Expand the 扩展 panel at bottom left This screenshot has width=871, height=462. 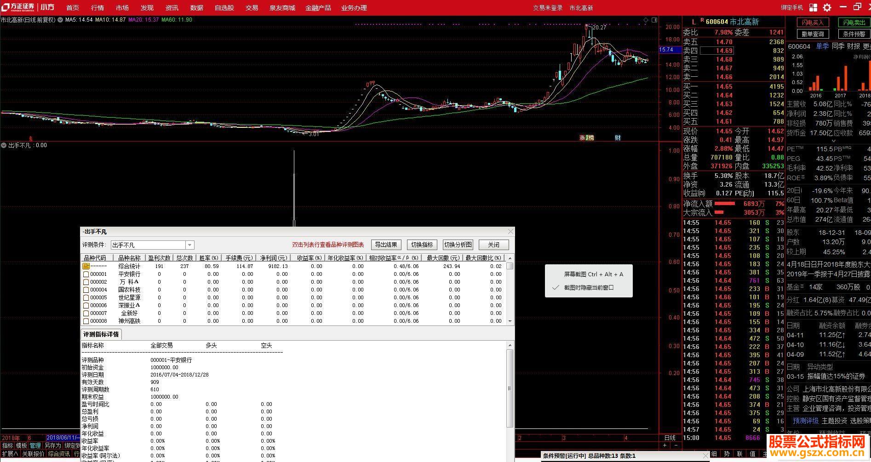10,454
